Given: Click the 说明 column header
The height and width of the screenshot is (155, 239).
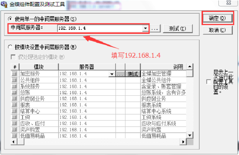Looking at the screenshot, I should pos(163,67).
